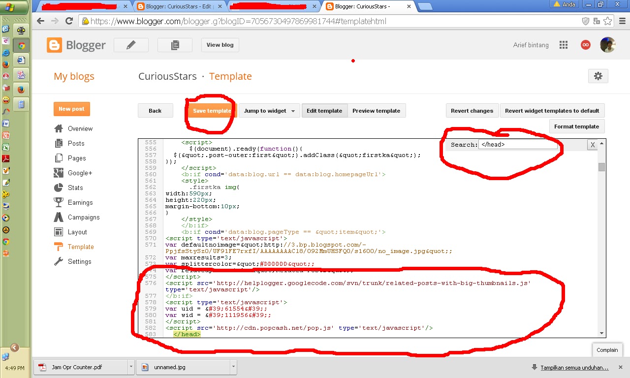Viewport: 630px width, 378px height.
Task: Open Earnings in the sidebar
Action: click(x=73, y=202)
